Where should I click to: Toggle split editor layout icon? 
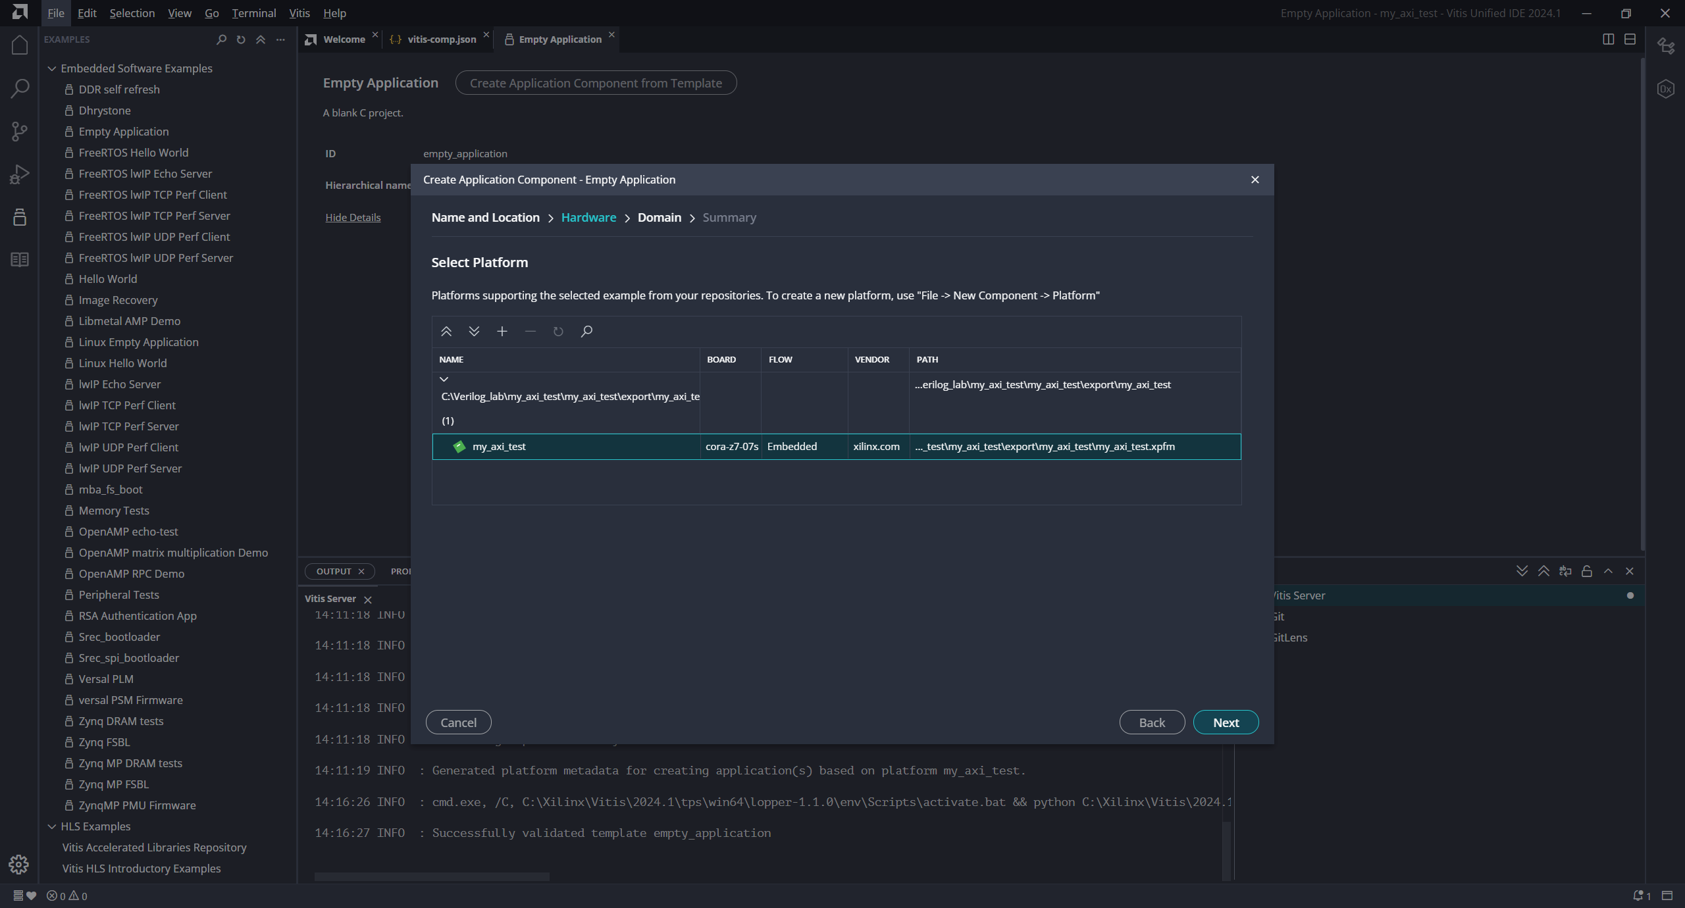pyautogui.click(x=1608, y=39)
